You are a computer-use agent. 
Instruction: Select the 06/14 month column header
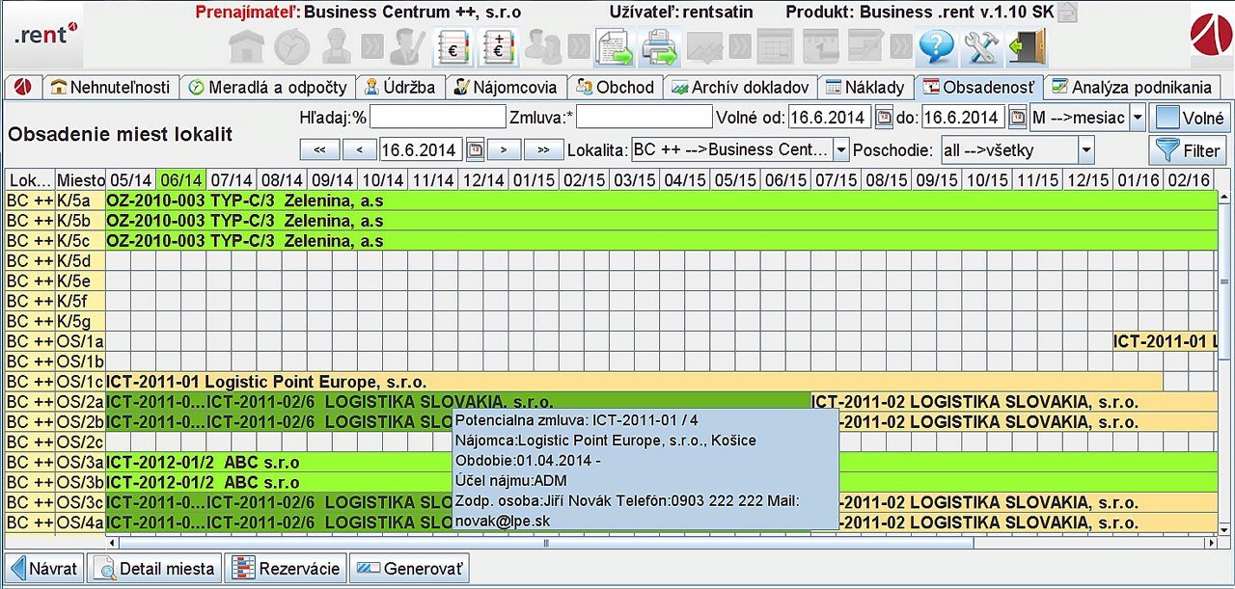click(x=180, y=180)
